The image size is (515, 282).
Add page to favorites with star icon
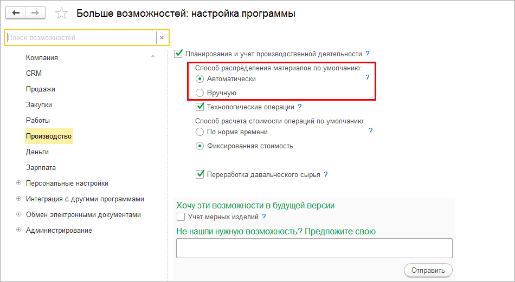tap(62, 14)
